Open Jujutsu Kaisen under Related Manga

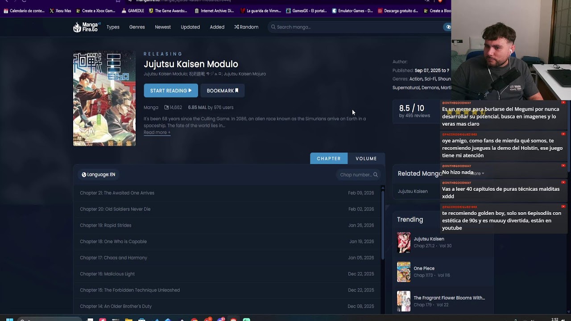pos(413,191)
